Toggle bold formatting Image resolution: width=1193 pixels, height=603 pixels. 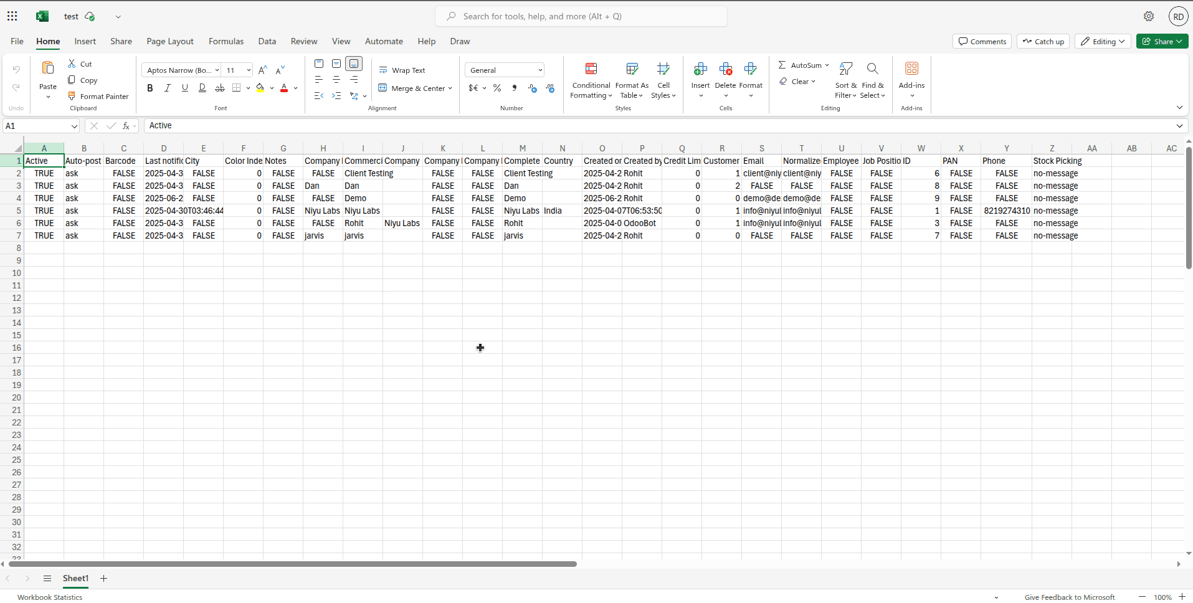pos(150,88)
